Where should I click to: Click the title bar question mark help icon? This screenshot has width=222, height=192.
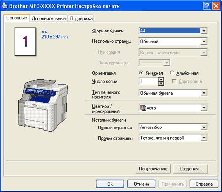[x=207, y=6]
